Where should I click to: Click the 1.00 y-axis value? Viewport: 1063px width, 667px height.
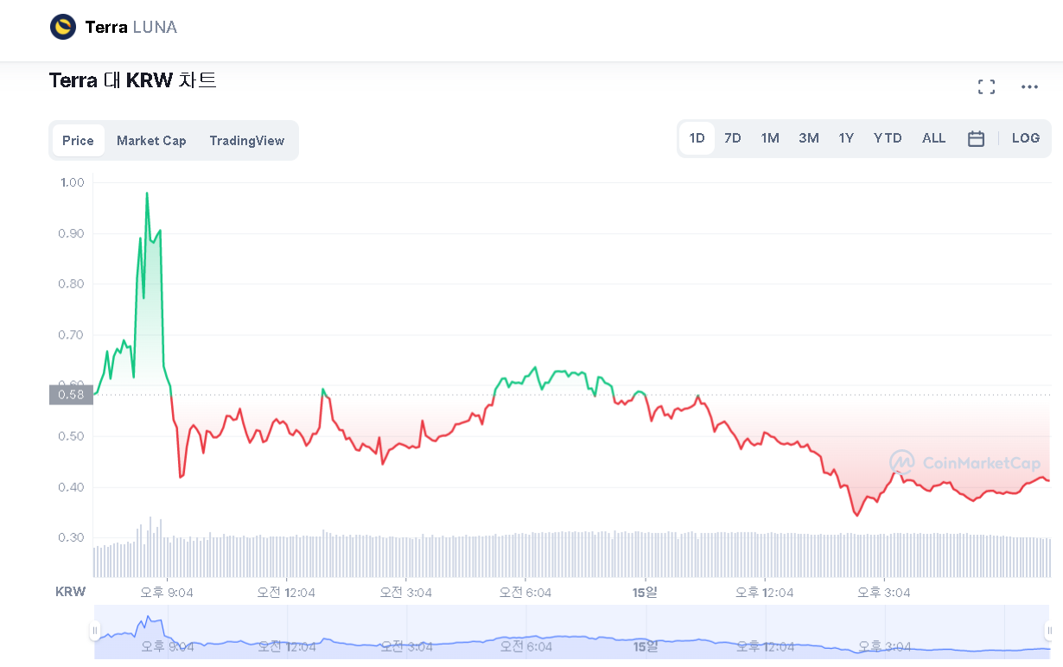pos(72,182)
